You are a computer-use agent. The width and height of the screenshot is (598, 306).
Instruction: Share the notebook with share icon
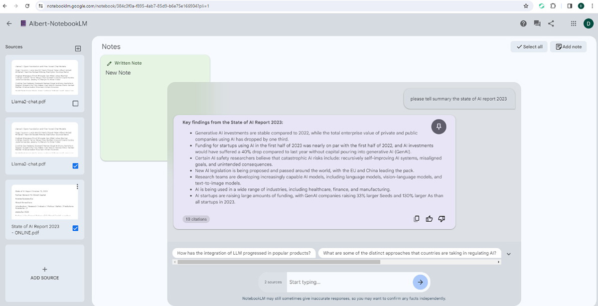click(x=551, y=23)
